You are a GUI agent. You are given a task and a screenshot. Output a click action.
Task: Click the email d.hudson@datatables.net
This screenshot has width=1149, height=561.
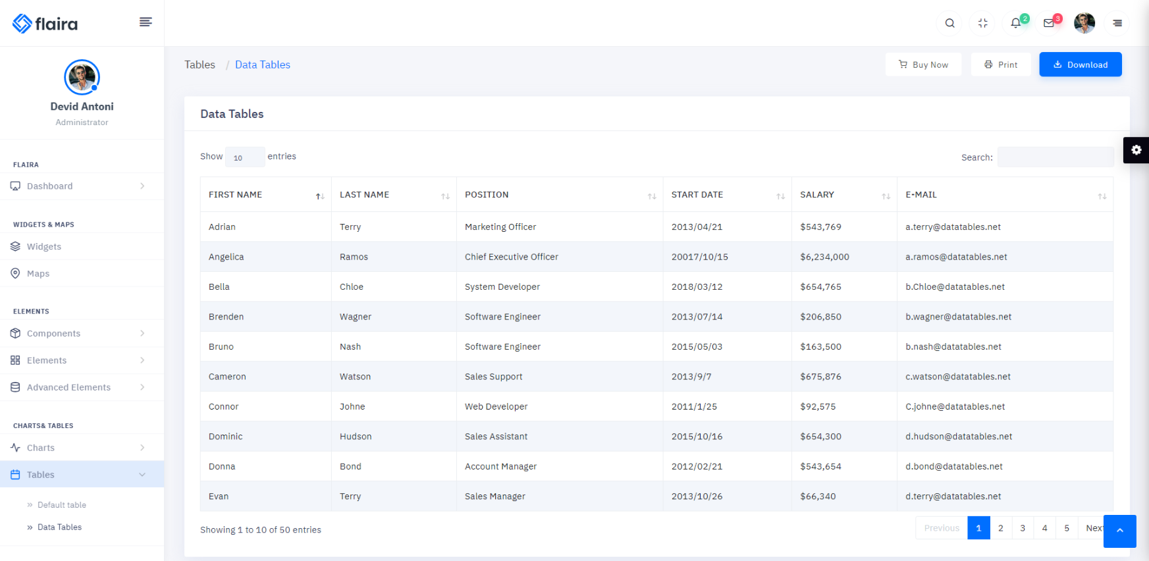click(959, 437)
